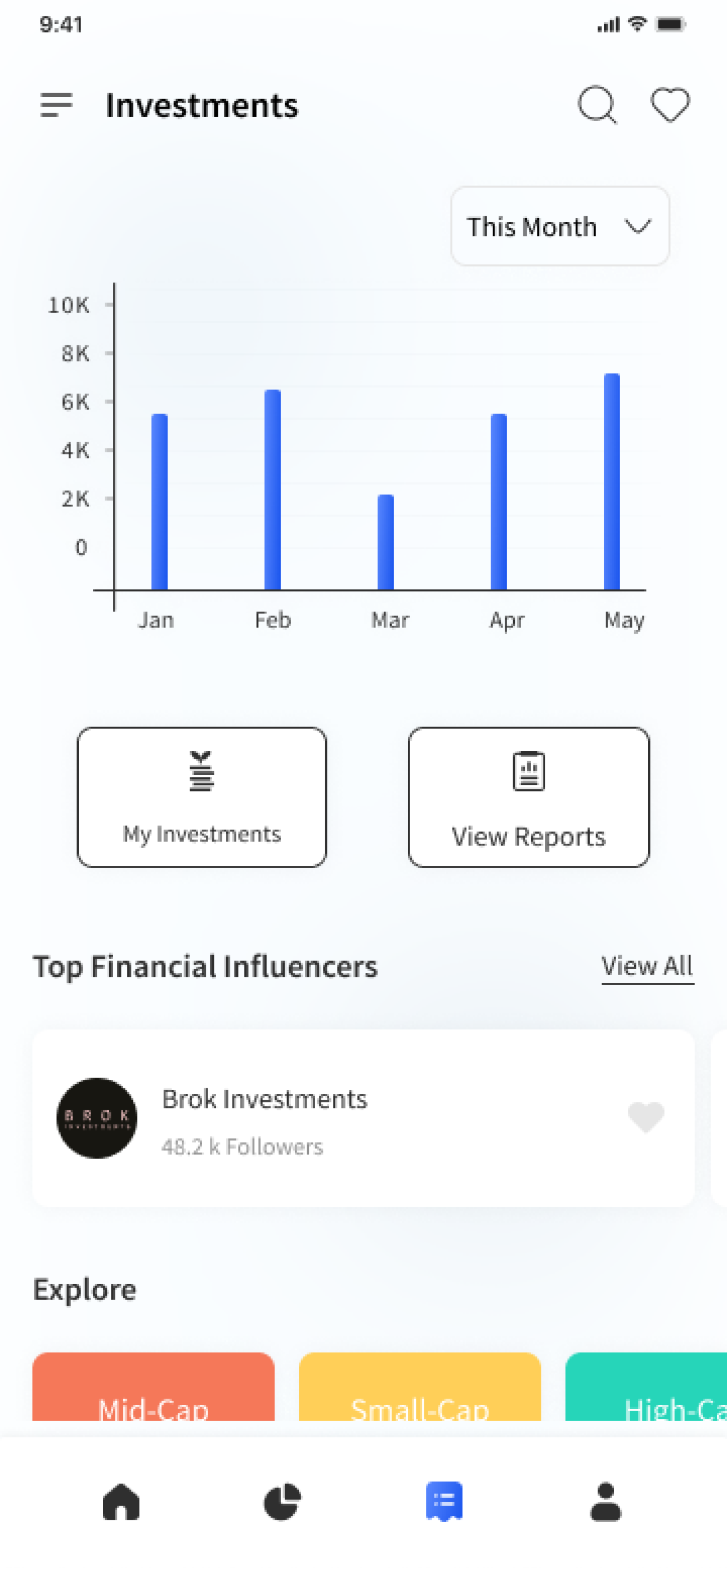
Task: Click the chevron beside This Month
Action: (x=637, y=227)
